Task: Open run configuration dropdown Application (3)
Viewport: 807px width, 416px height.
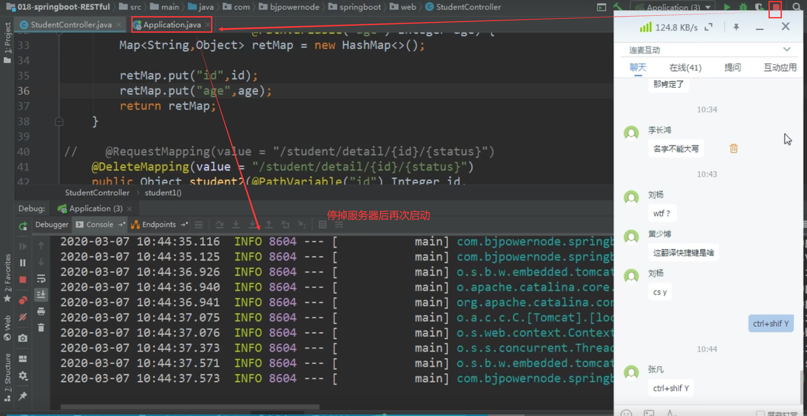Action: point(673,7)
